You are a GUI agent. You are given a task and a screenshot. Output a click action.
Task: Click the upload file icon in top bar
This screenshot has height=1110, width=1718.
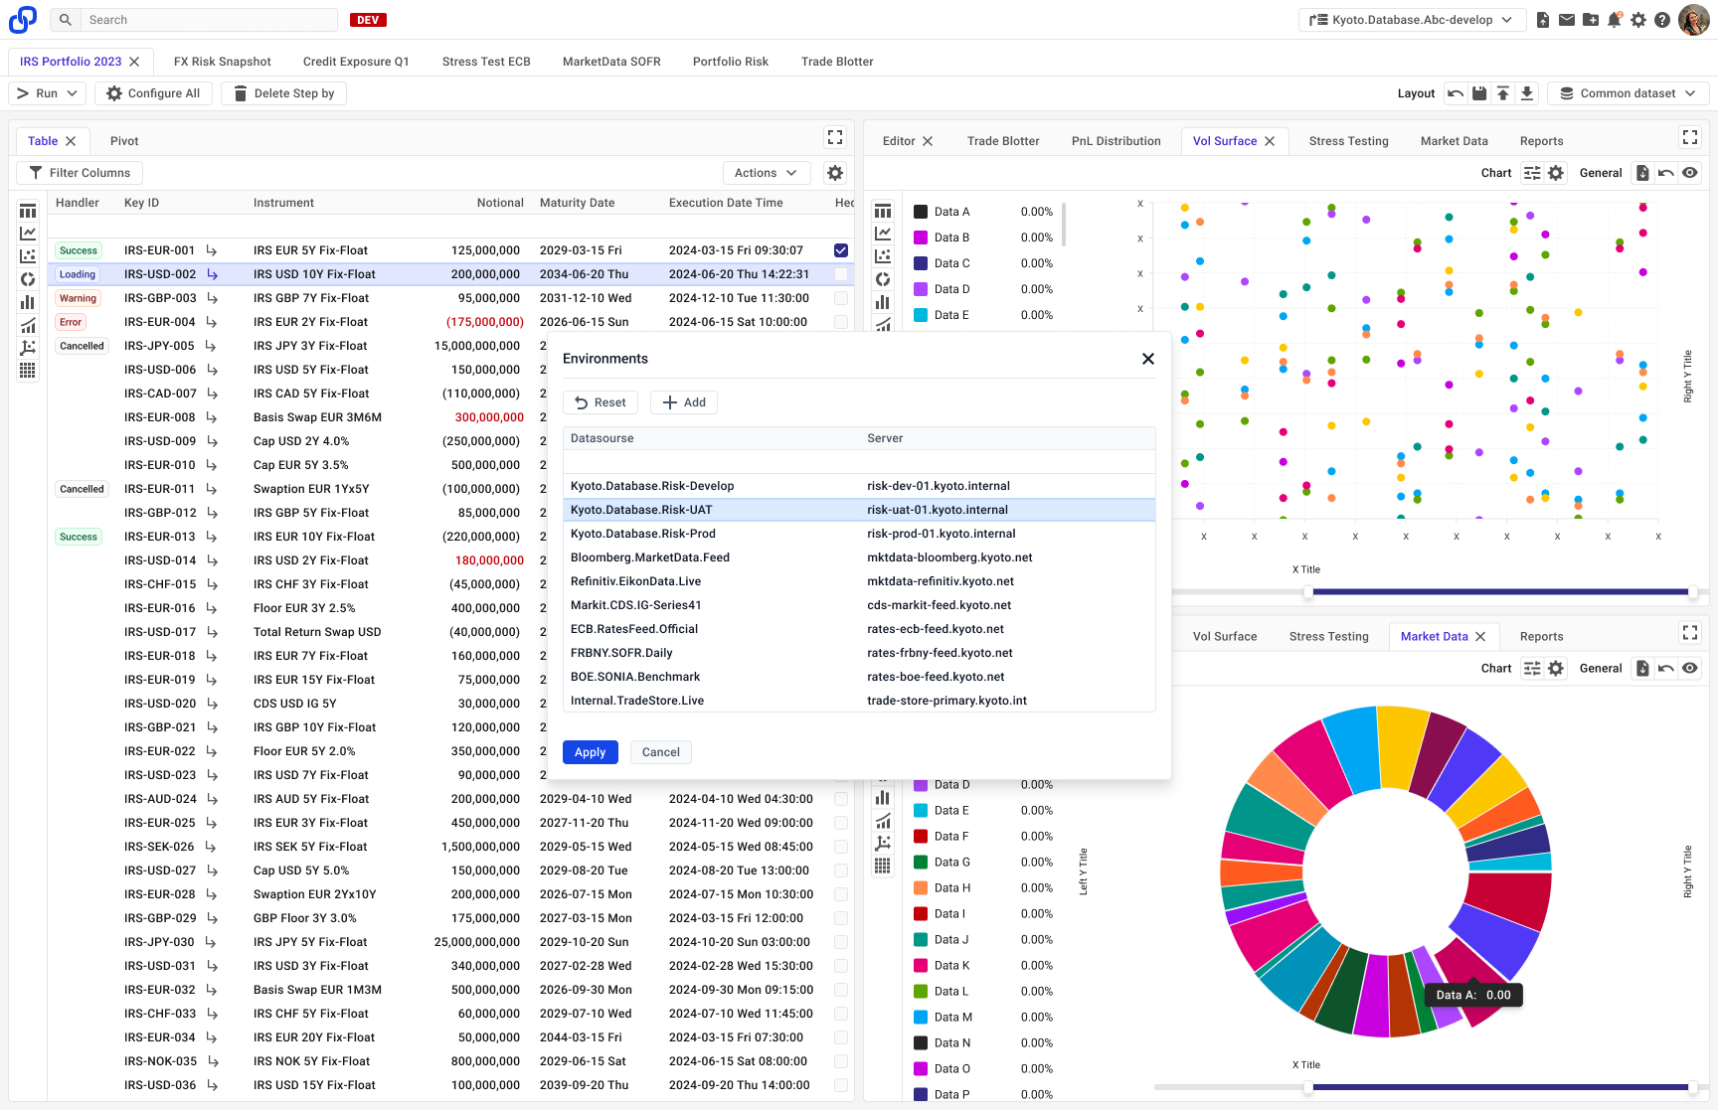click(1543, 20)
